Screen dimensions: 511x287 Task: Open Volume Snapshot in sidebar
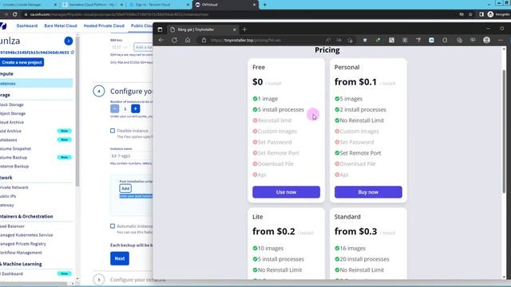click(15, 149)
